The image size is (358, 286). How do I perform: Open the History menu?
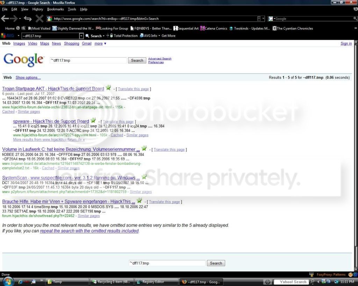pyautogui.click(x=37, y=9)
